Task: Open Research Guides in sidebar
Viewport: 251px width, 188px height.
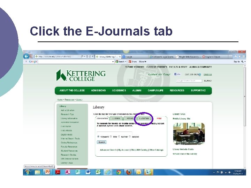Action: pos(68,155)
